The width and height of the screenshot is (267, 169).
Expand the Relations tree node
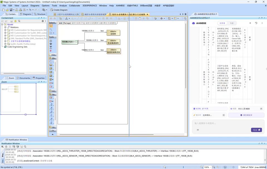pos(5,27)
